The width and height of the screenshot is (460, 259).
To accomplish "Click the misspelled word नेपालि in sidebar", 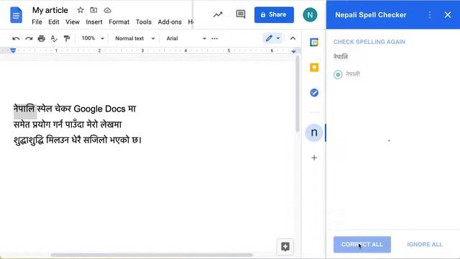I will (x=341, y=56).
